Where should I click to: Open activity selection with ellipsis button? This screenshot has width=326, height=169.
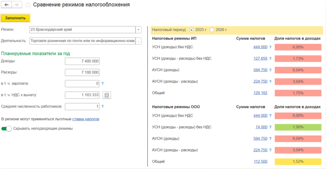click(x=138, y=41)
